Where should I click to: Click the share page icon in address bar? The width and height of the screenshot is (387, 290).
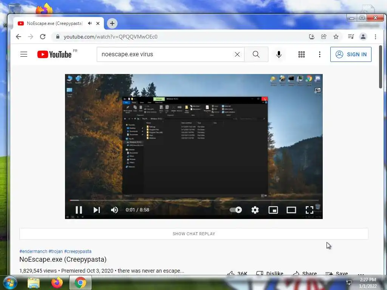pyautogui.click(x=324, y=37)
